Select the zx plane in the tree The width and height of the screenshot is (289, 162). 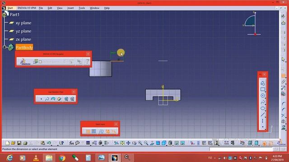pyautogui.click(x=23, y=39)
